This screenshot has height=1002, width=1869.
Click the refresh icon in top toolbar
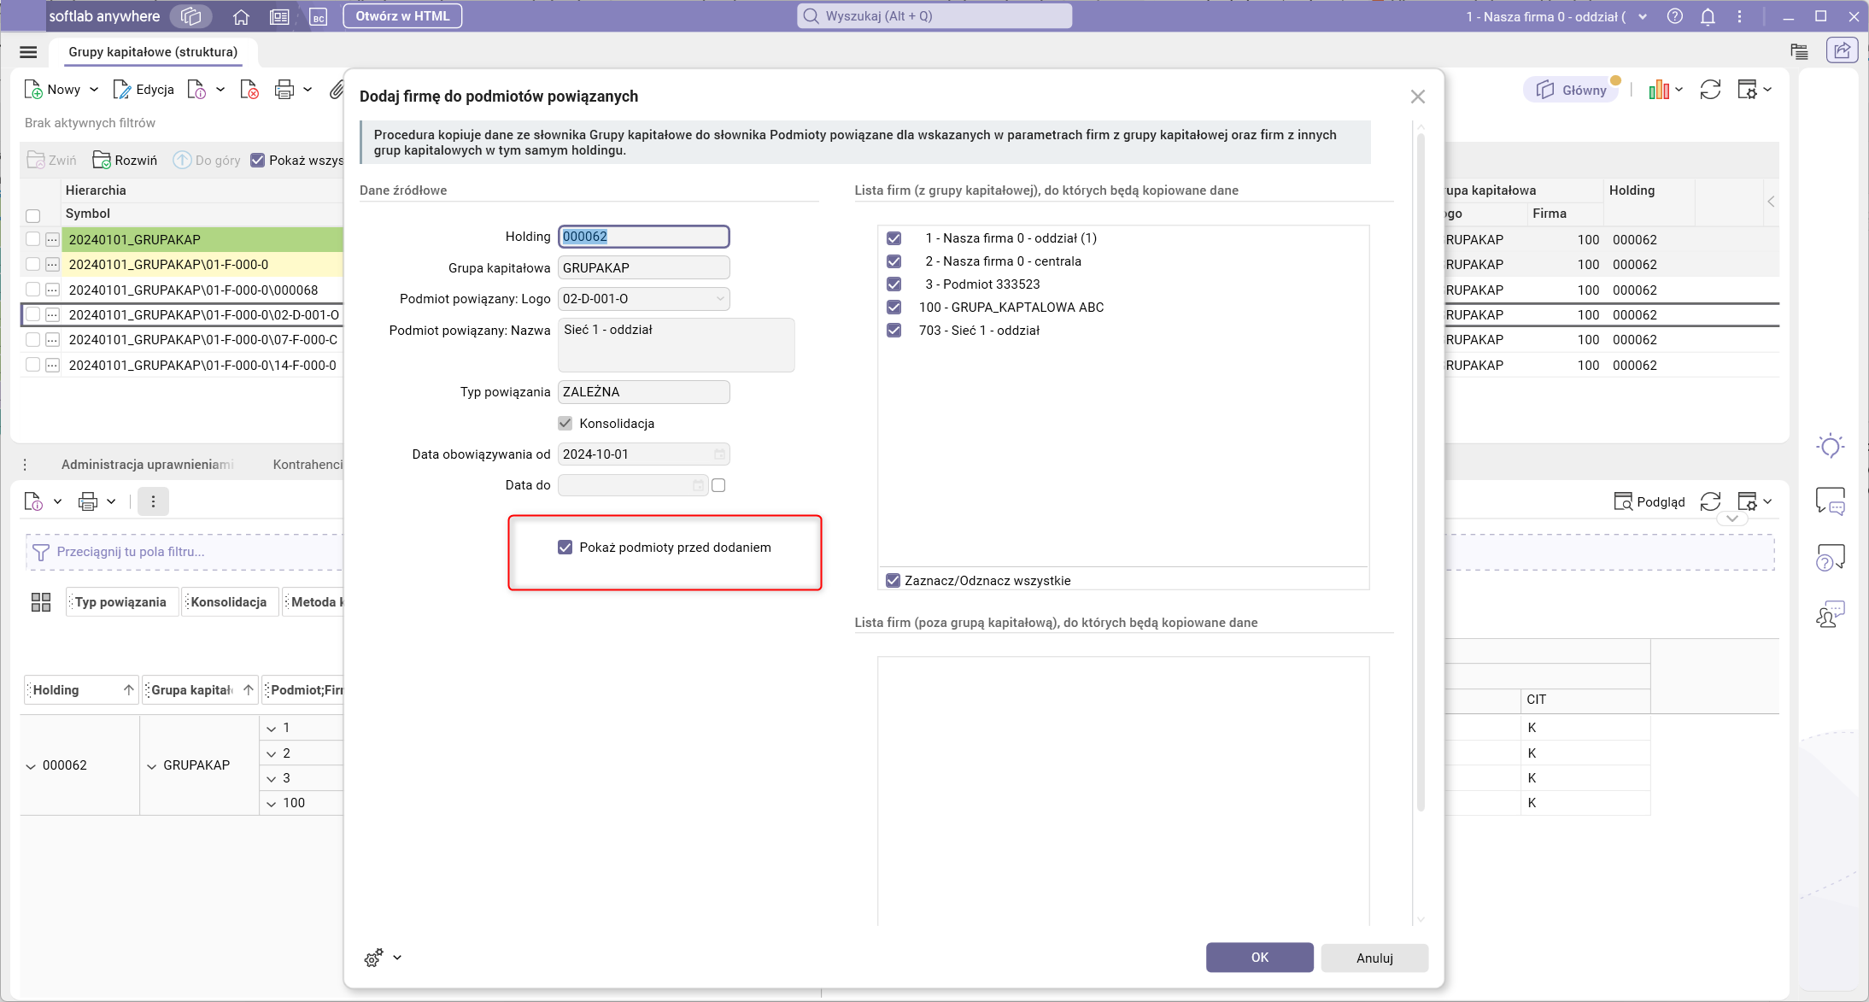click(x=1710, y=90)
